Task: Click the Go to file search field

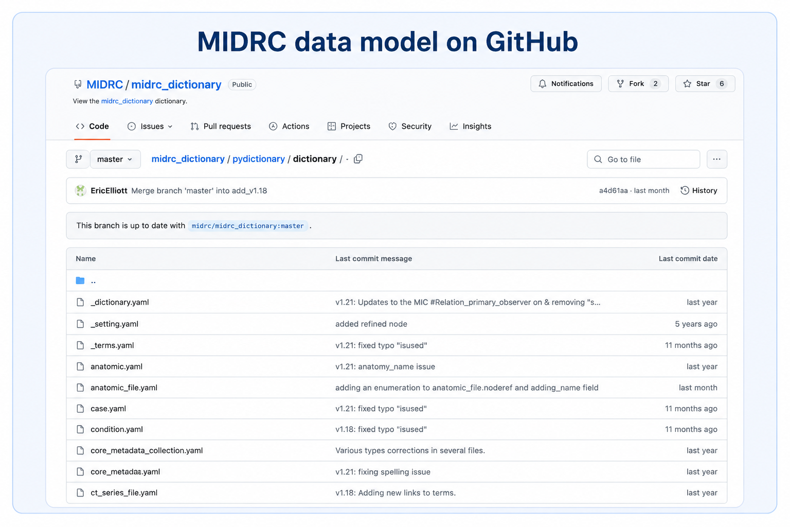Action: tap(643, 159)
